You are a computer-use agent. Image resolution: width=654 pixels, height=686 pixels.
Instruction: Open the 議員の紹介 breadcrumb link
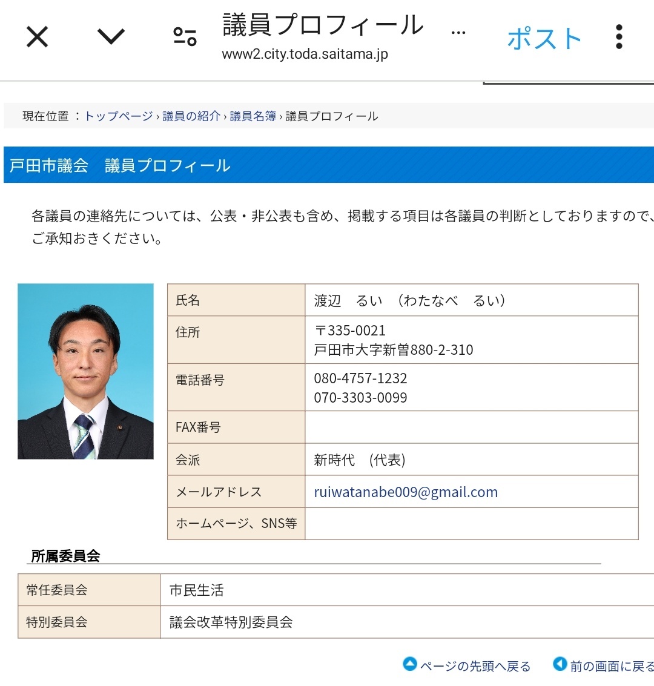(x=191, y=116)
